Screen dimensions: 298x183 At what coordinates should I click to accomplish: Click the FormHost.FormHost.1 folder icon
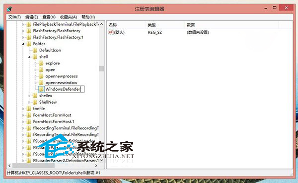(29, 122)
